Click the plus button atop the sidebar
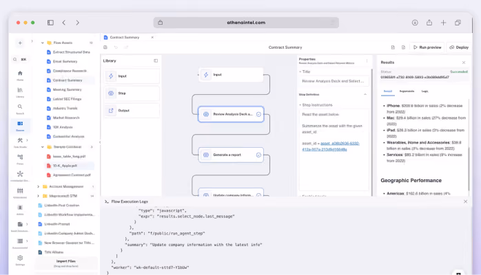Viewport: 481px width, 275px height. (x=20, y=43)
